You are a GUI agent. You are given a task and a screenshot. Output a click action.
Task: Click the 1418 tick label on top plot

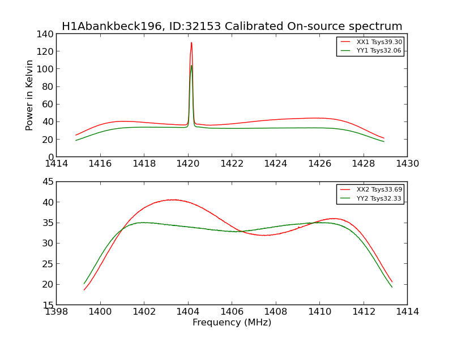click(144, 164)
